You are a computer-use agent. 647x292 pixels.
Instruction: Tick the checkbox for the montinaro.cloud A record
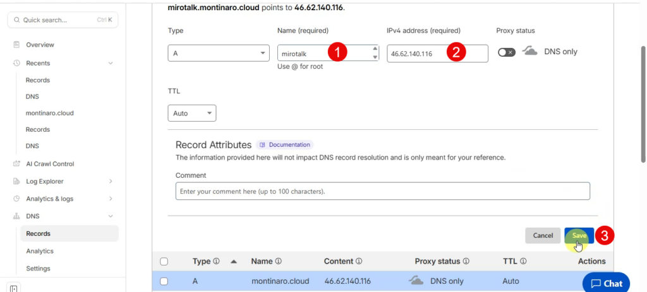click(164, 281)
